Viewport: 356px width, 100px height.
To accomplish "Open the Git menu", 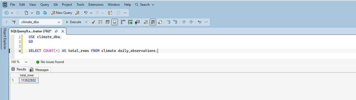I will pyautogui.click(x=55, y=5).
